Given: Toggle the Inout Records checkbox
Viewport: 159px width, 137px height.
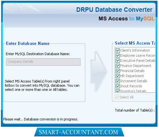Looking at the screenshot, I should 118,86.
